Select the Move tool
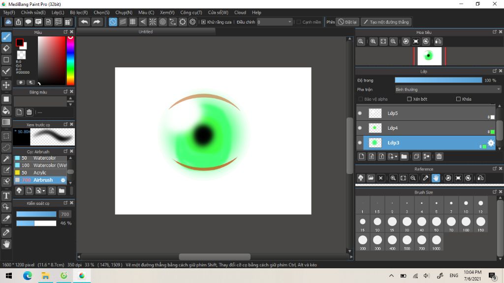 [6, 85]
